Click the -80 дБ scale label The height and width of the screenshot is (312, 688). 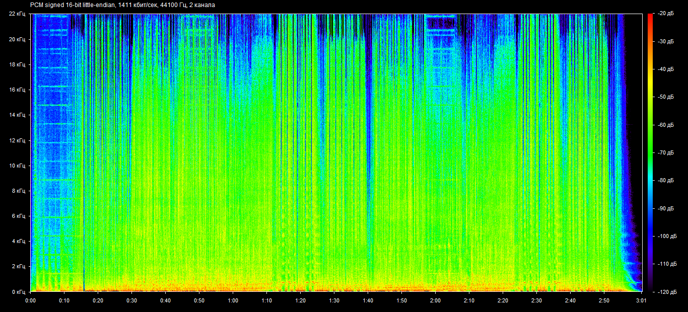[x=666, y=180]
